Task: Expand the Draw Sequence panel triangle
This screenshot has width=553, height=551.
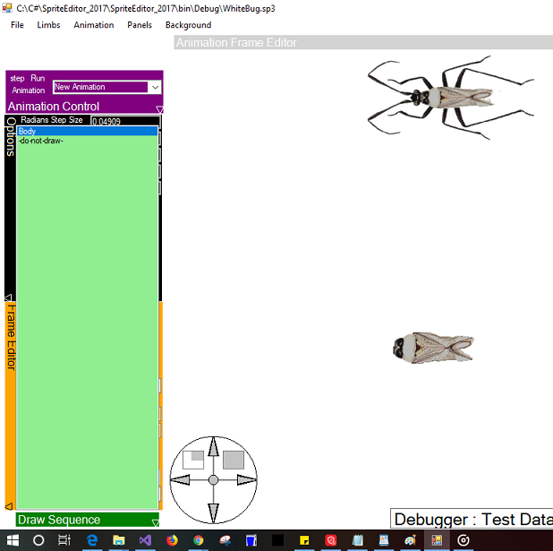Action: click(x=155, y=522)
